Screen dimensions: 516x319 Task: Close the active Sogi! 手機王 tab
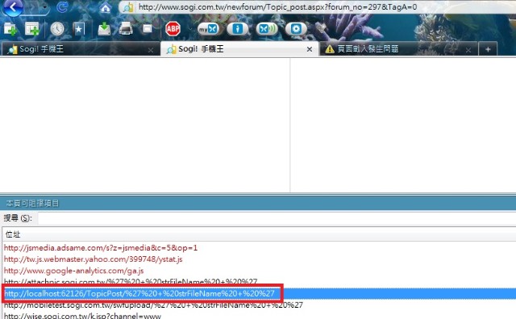[310, 49]
